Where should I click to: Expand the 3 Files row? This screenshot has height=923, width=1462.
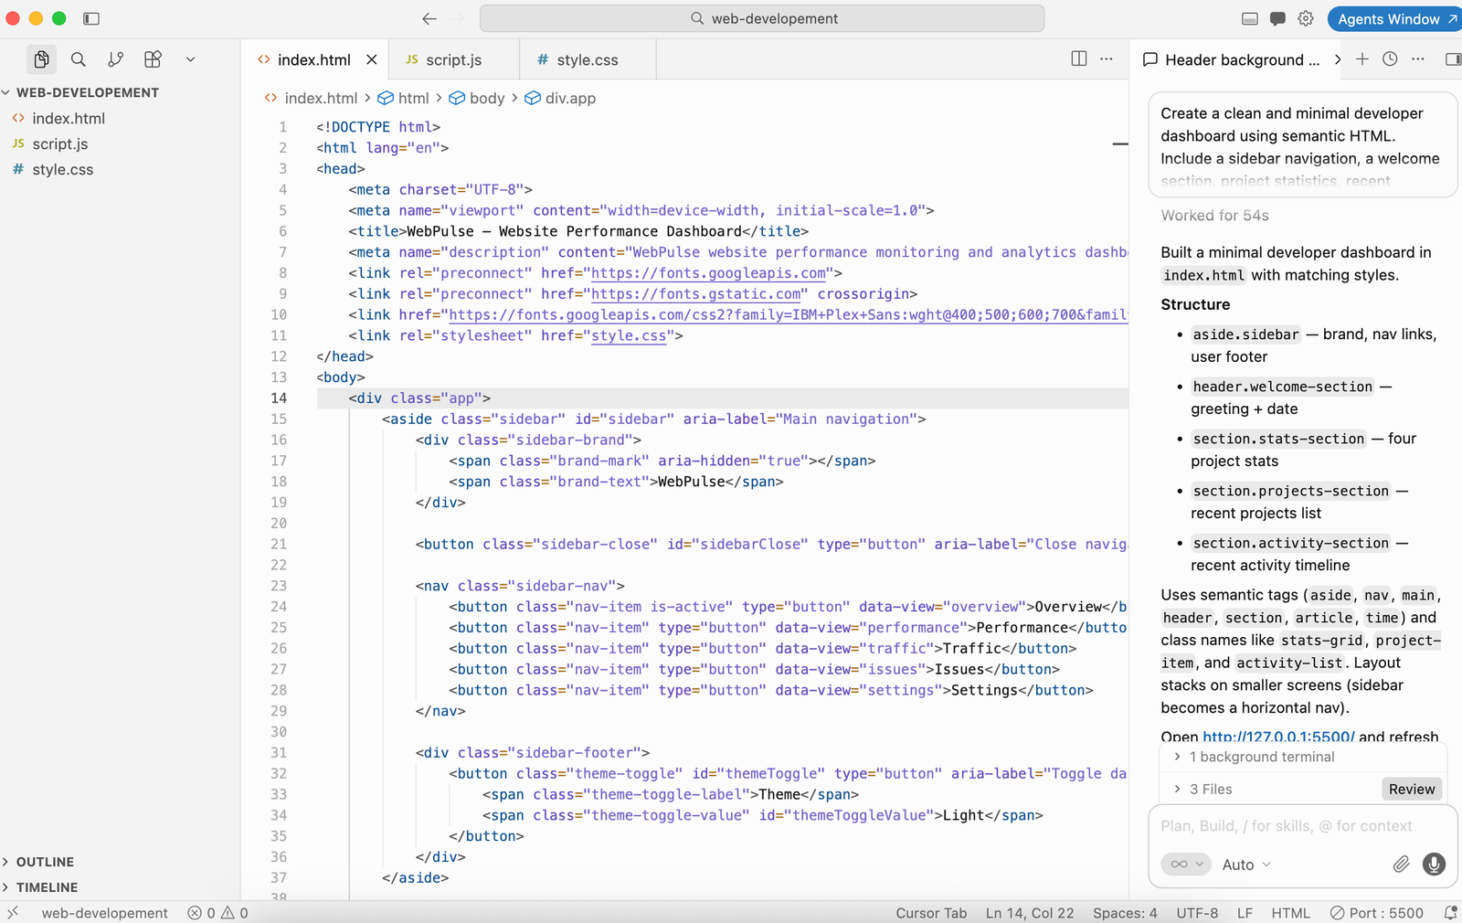click(1270, 789)
